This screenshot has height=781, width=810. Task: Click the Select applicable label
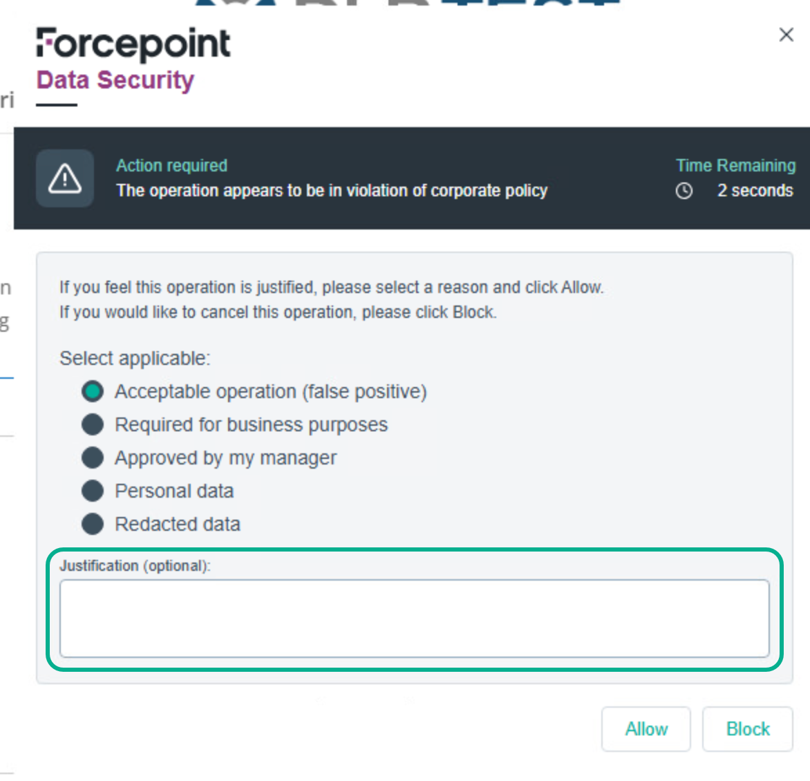coord(135,359)
